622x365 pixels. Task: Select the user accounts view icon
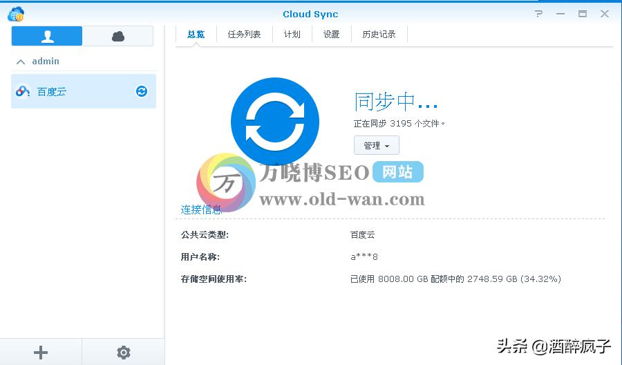[47, 36]
